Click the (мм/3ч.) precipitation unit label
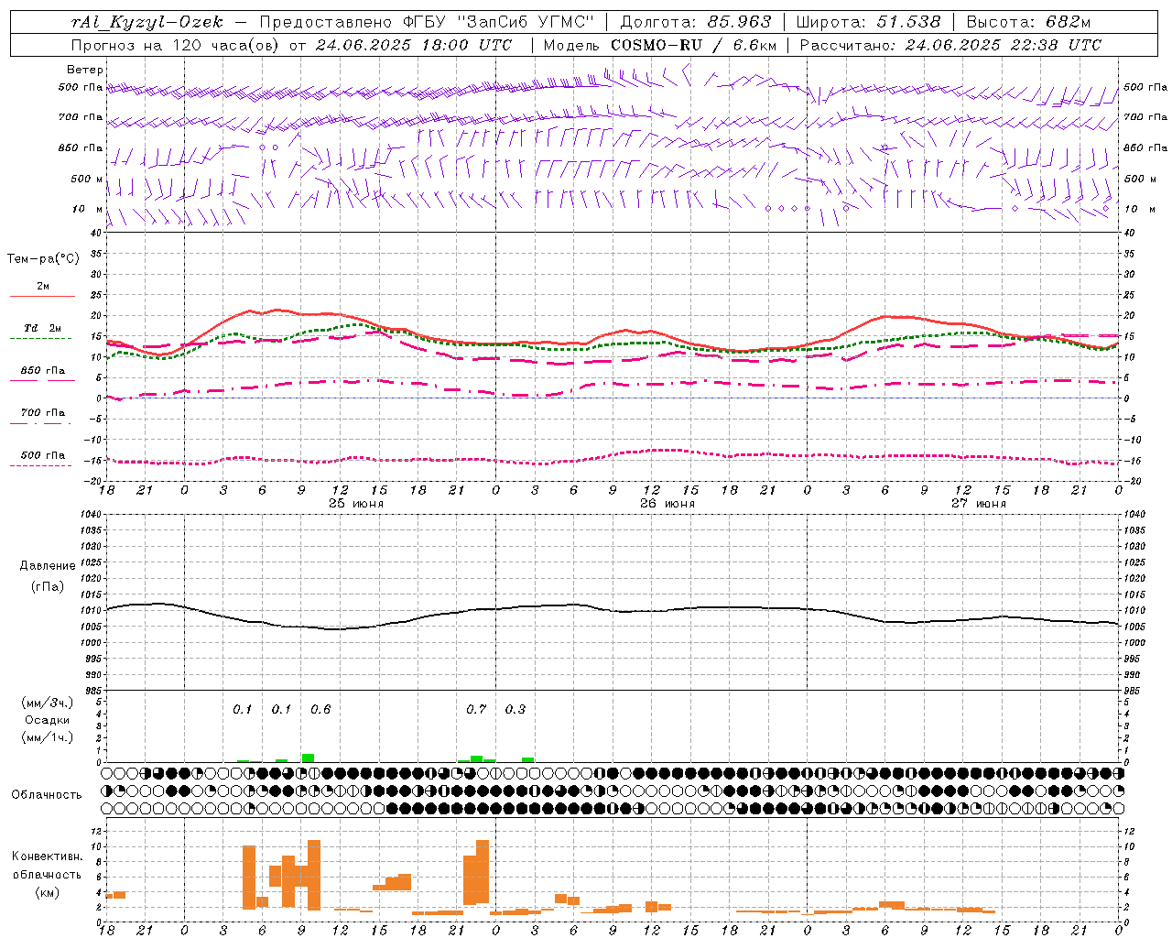 [47, 703]
